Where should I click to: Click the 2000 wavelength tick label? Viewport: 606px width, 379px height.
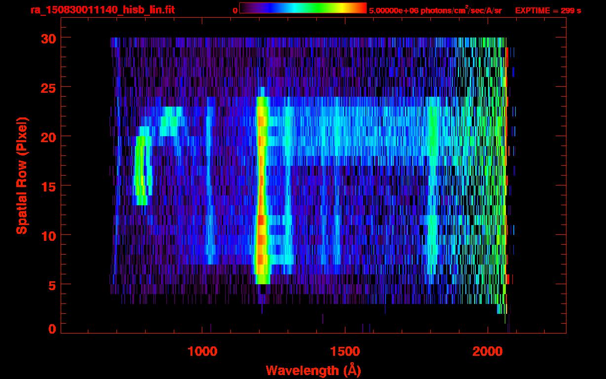488,351
